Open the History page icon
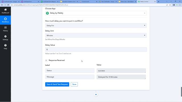Screen dimensions: 182x102 (x=5, y=27)
